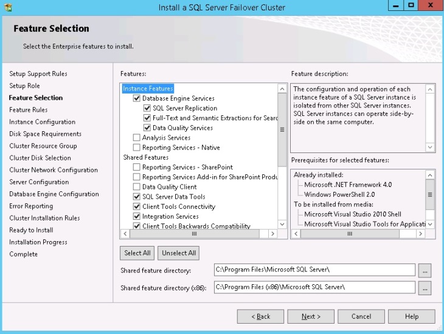444x334 pixels.
Task: Minimize the installer window
Action: click(396, 5)
